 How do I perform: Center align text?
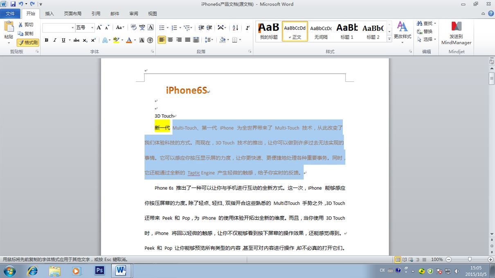171,40
